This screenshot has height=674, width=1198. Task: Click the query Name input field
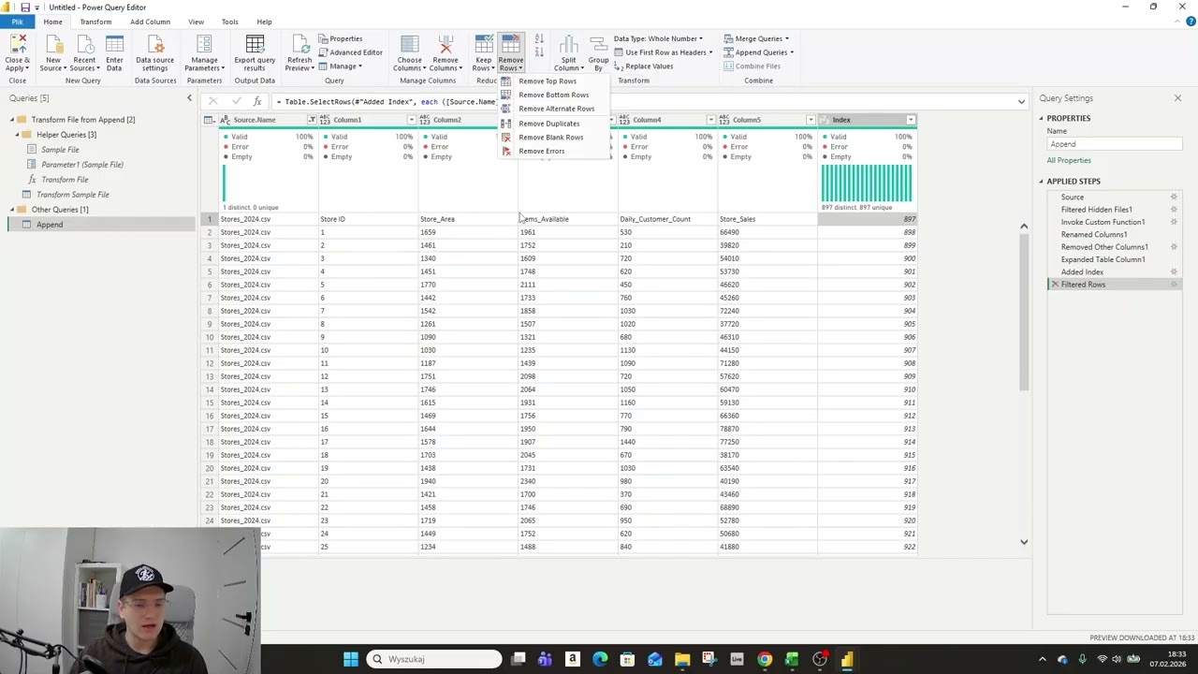(1114, 144)
